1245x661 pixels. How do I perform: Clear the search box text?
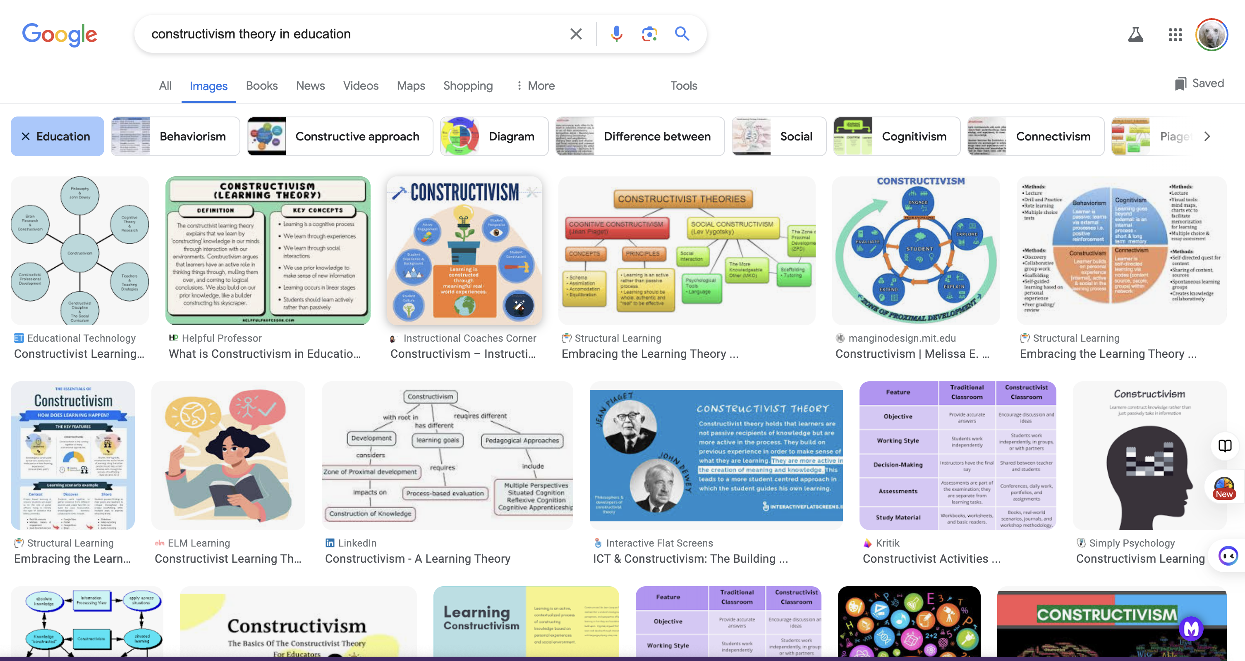coord(576,34)
